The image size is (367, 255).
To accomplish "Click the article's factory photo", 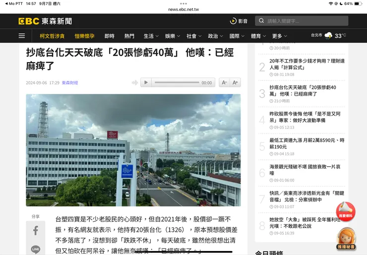I will click(x=133, y=150).
